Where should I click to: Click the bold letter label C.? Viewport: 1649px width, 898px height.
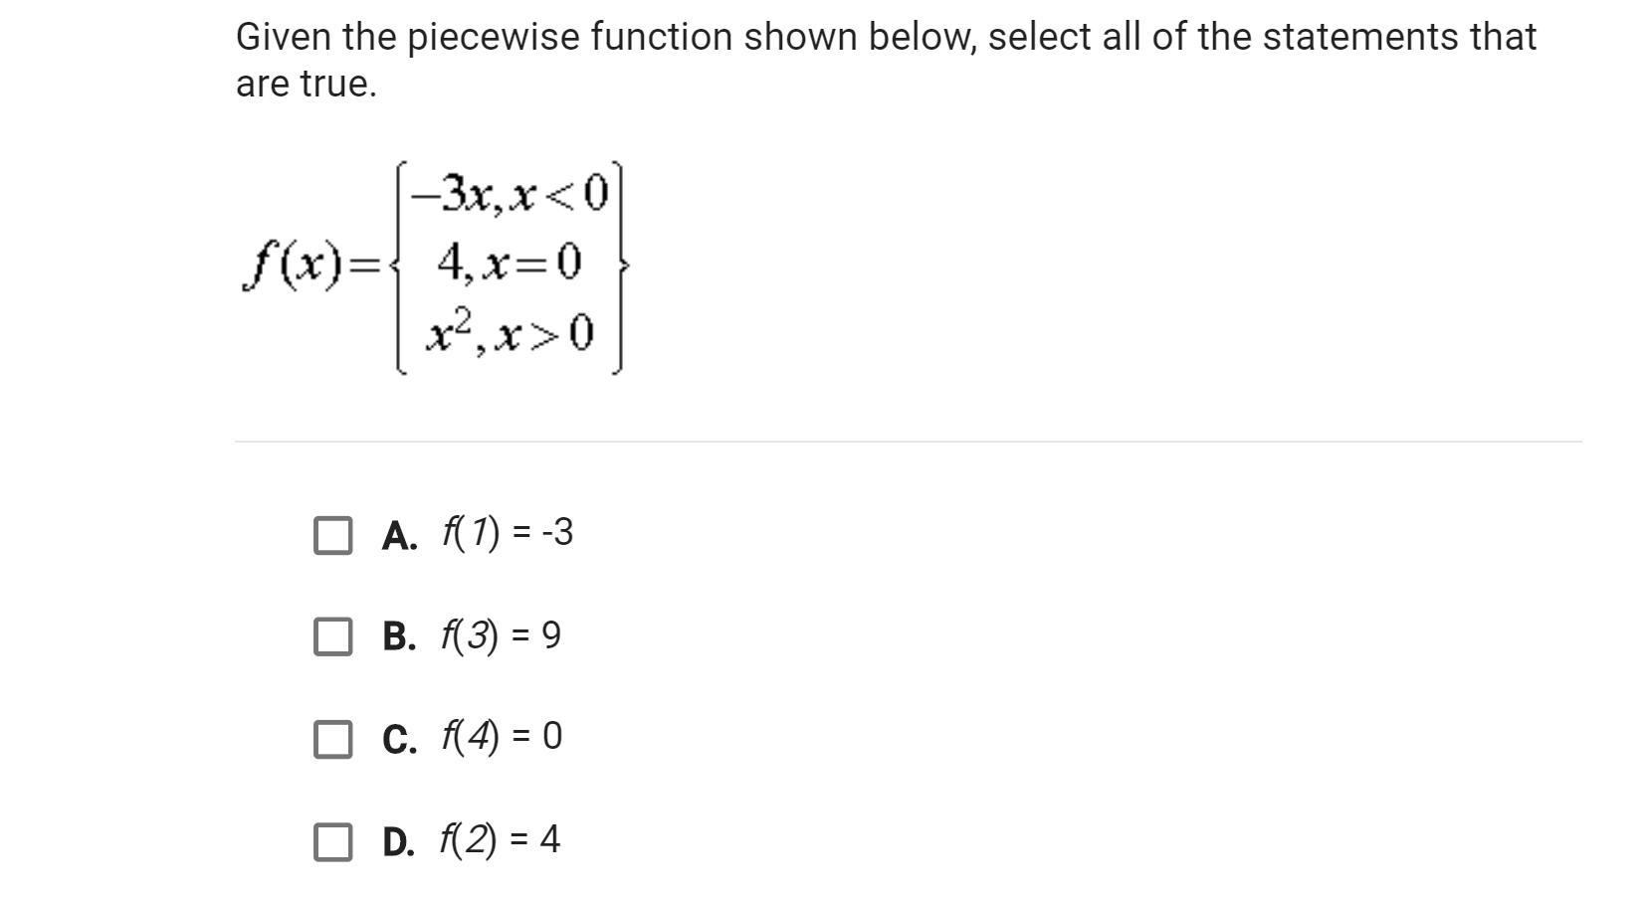point(399,740)
